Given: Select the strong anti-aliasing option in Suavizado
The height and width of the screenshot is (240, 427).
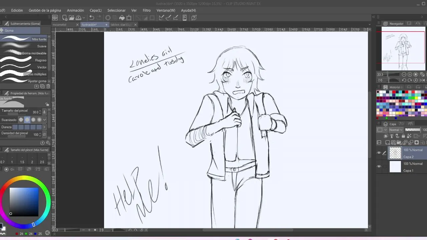Looking at the screenshot, I should (39, 120).
